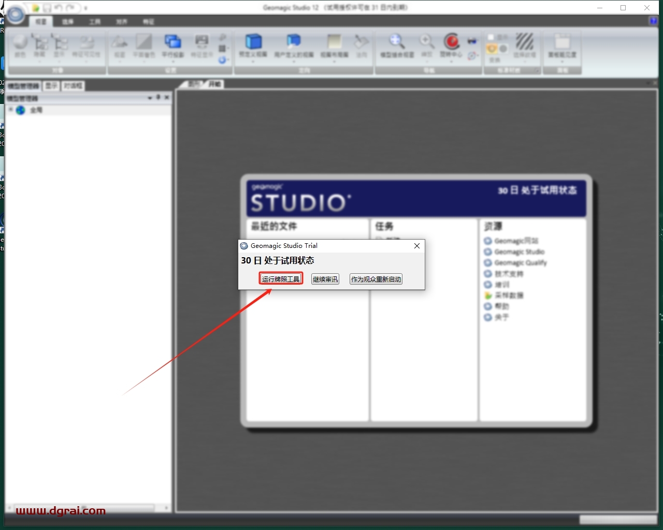The image size is (663, 530).
Task: Select the 对话框 panel tab
Action: pyautogui.click(x=73, y=86)
